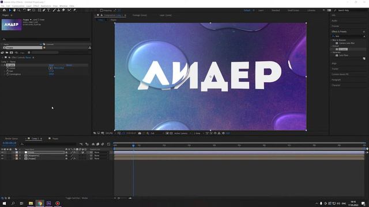Image resolution: width=369 pixels, height=207 pixels.
Task: Open resolution Full dropdown in viewer
Action: coord(157,133)
